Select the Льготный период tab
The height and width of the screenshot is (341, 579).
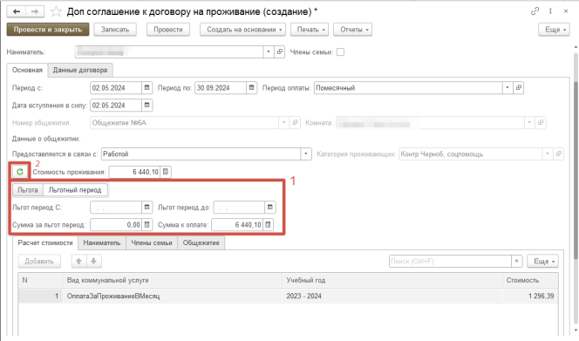(x=75, y=189)
